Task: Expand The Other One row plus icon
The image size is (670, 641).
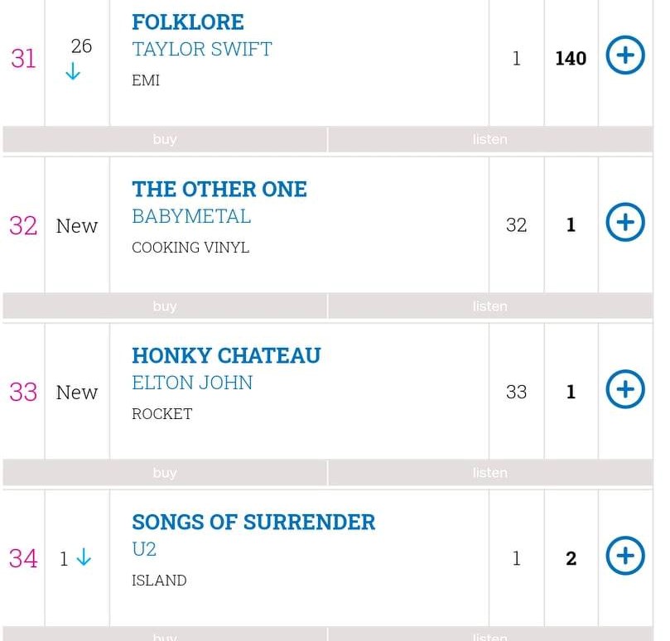Action: click(625, 222)
